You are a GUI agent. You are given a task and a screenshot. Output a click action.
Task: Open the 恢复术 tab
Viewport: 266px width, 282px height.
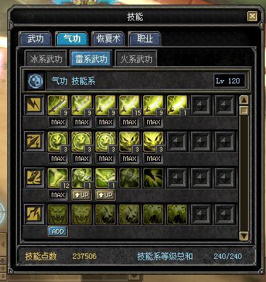tap(108, 39)
